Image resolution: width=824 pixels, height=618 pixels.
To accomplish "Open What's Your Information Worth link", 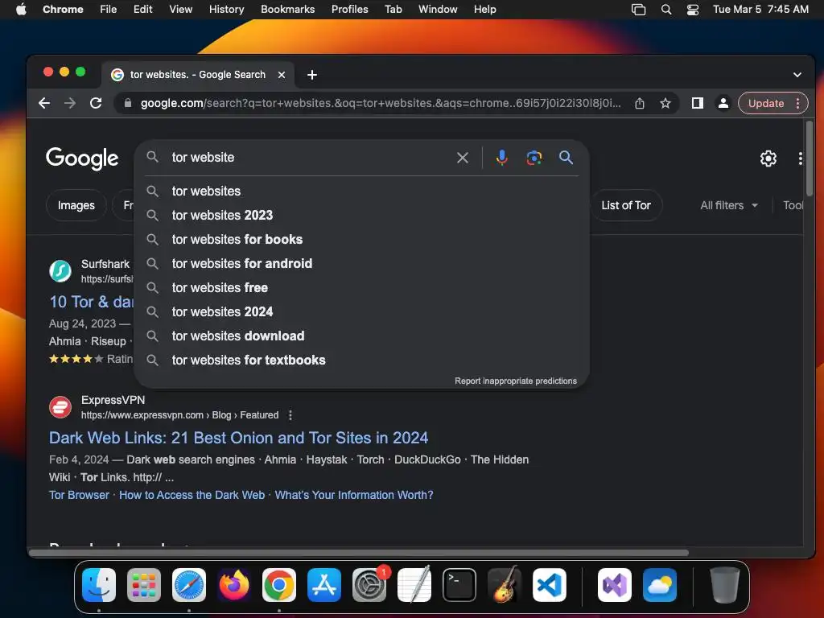I will 354,495.
